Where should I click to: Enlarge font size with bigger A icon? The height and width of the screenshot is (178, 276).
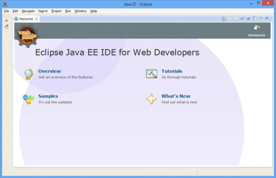pos(248,19)
